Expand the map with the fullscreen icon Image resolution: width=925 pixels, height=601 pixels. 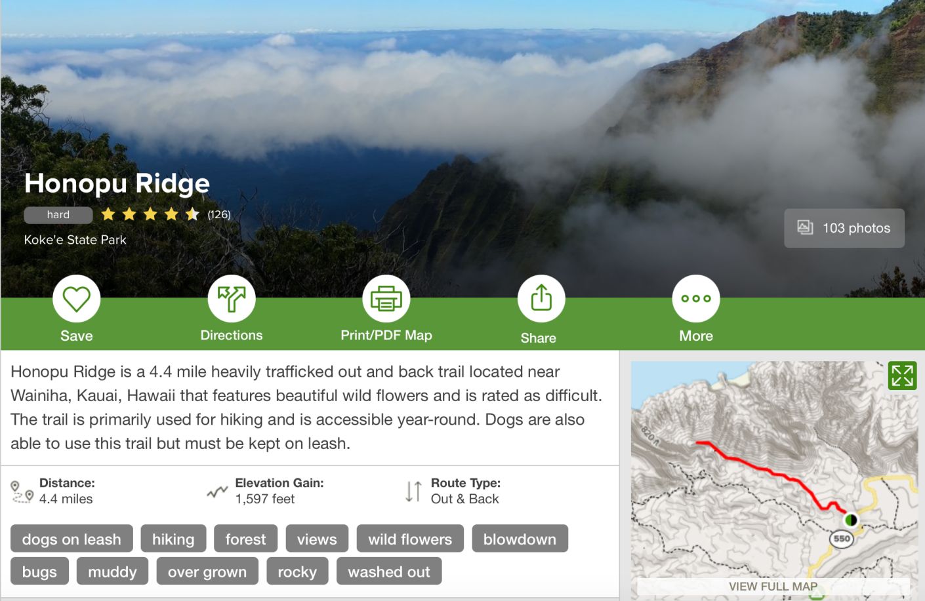click(902, 376)
